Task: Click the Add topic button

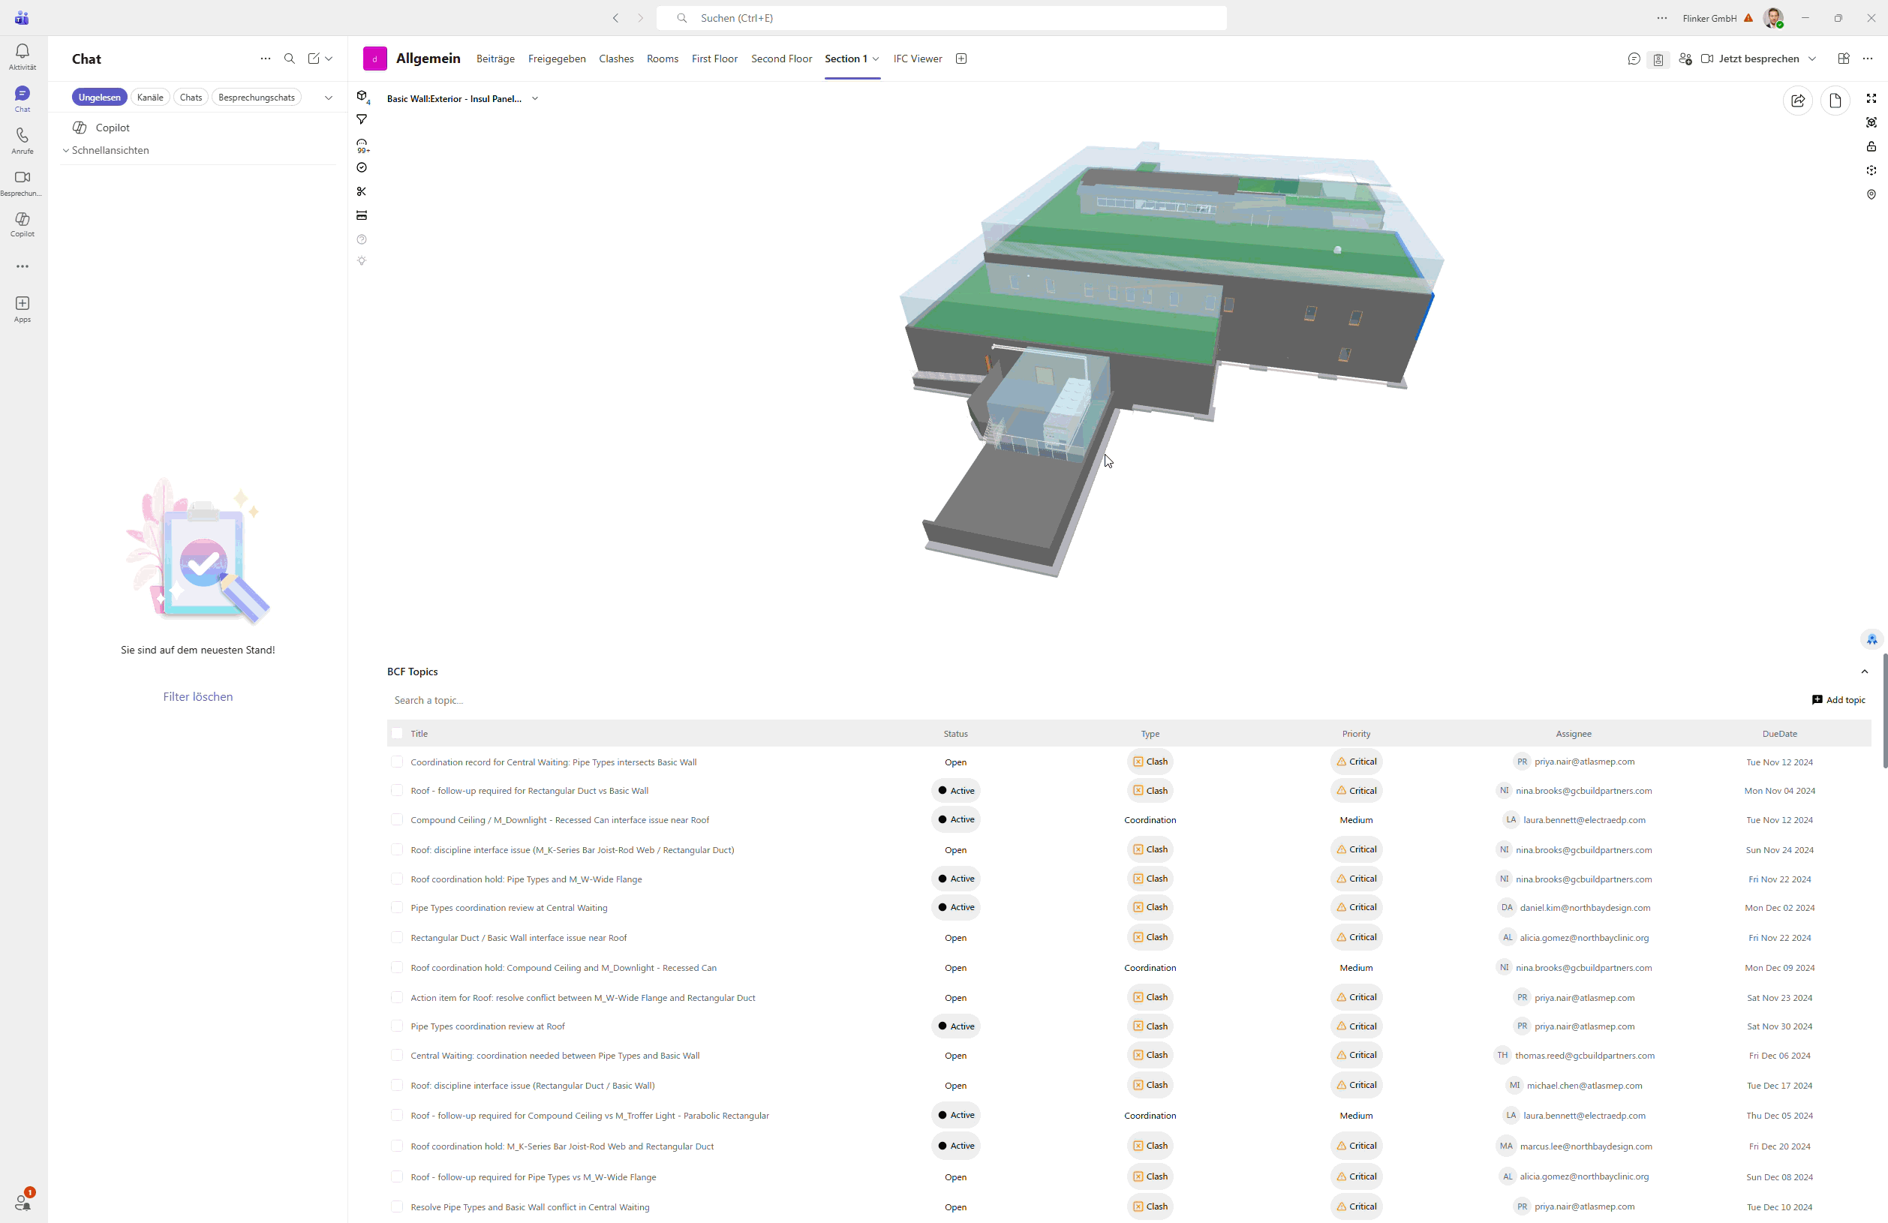Action: pyautogui.click(x=1838, y=699)
